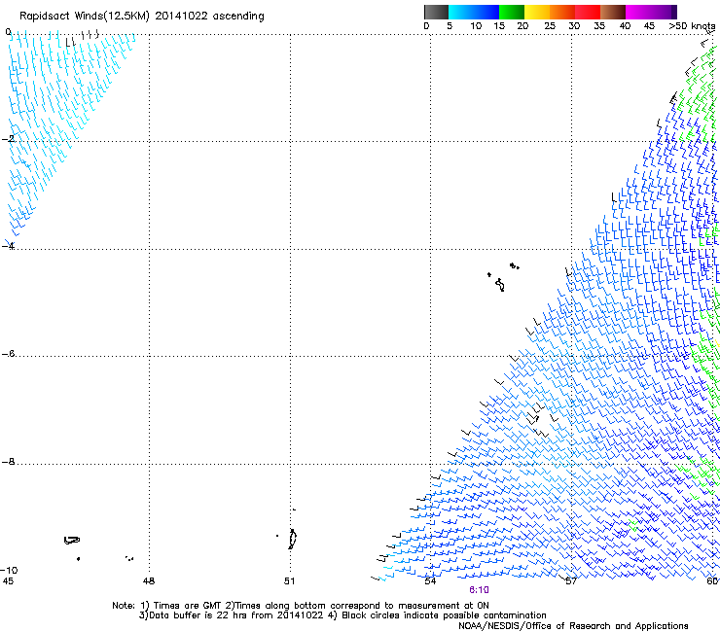Click the latitude label -6

[8, 354]
